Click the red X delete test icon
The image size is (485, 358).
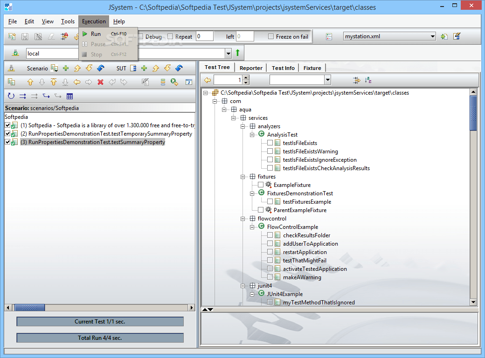click(100, 82)
